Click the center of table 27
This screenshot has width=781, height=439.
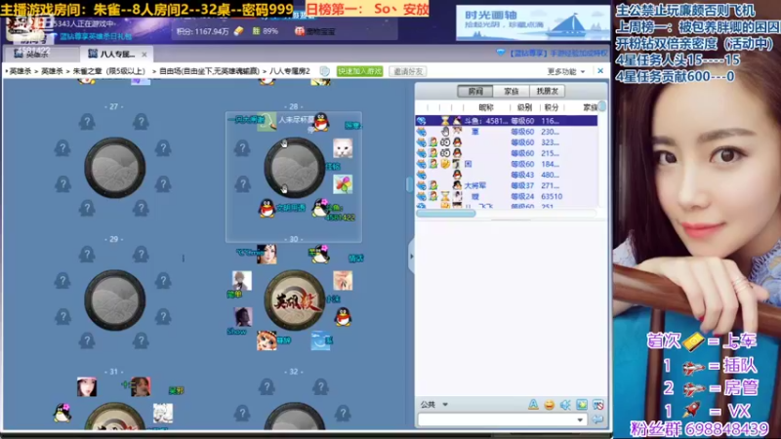point(114,168)
